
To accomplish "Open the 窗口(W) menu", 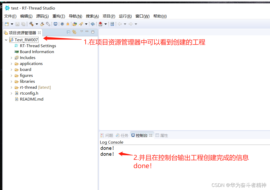I will pos(142,16).
